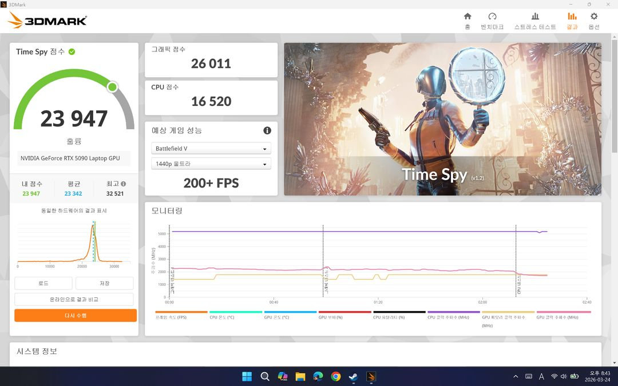Click the info icon beside 예상 게임 성능
Image resolution: width=618 pixels, height=386 pixels.
[x=267, y=130]
